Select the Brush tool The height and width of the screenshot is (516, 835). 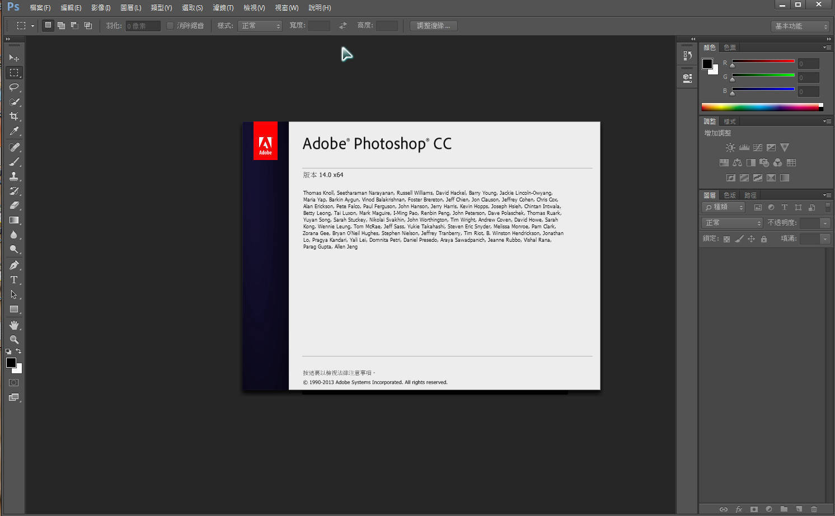(14, 162)
